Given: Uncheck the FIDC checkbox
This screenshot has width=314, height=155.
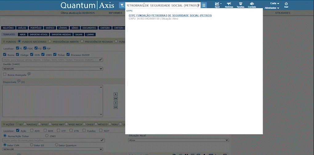Looking at the screenshot, I should [25, 48].
